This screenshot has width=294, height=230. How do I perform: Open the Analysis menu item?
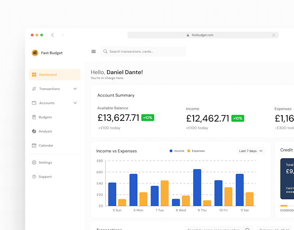pos(54,131)
